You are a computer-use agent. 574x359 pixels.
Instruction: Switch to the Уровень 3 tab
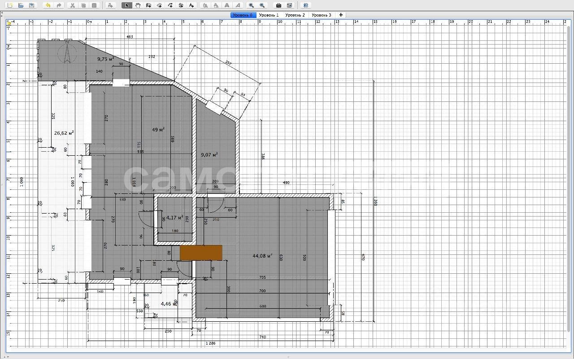321,15
